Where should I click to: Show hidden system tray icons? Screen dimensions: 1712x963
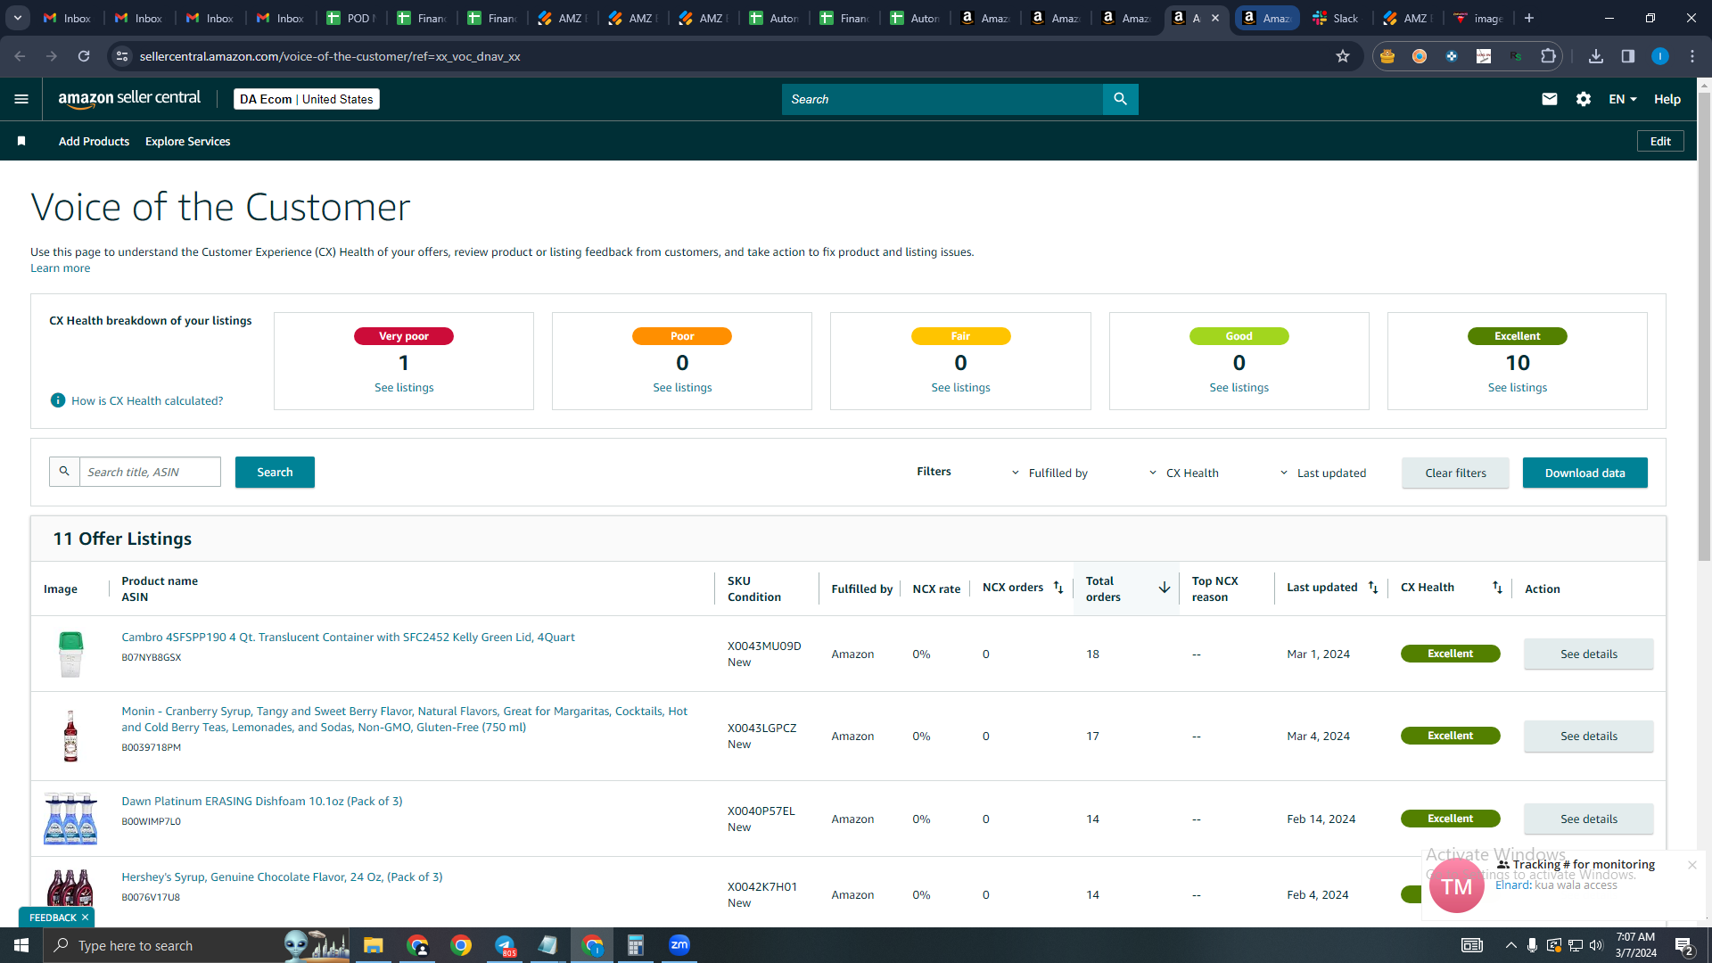[x=1510, y=945]
